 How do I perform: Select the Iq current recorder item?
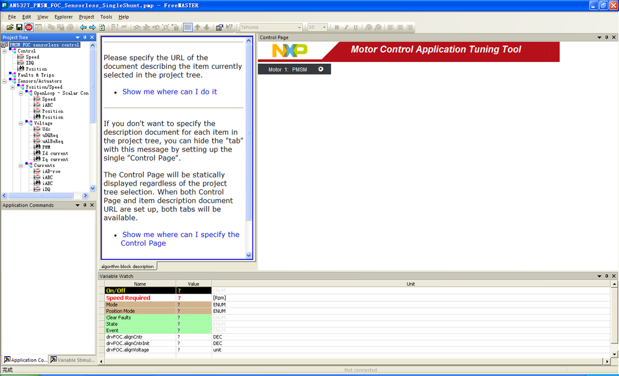coord(55,159)
